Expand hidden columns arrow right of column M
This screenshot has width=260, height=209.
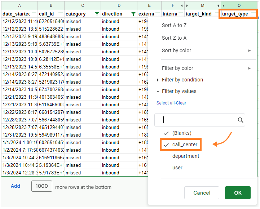[218, 6]
